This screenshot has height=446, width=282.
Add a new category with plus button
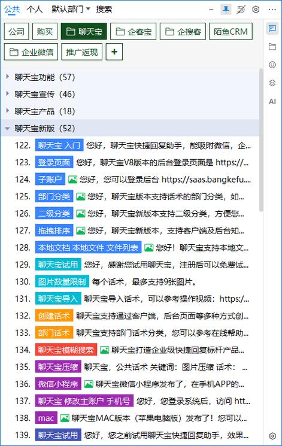[114, 51]
